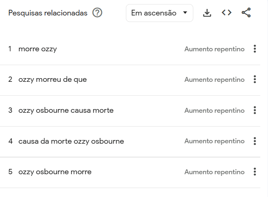Open menu beside causa da morte ozzy osbourne
The height and width of the screenshot is (197, 268).
pos(255,141)
